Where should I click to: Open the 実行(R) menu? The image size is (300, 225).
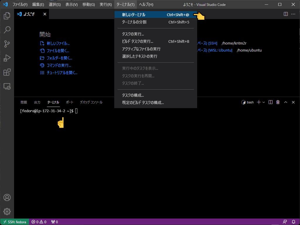coord(105,4)
